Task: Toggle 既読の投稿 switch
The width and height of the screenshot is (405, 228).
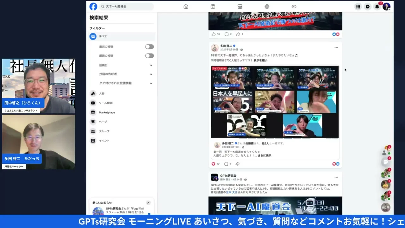Action: coord(149,56)
